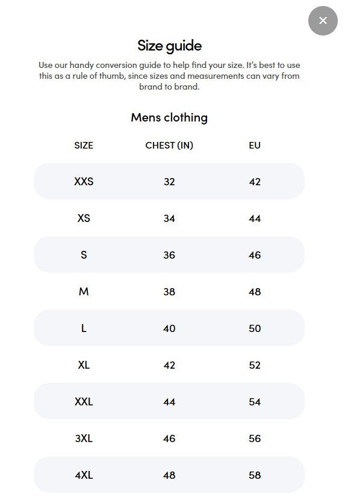Select the L size row
The width and height of the screenshot is (342, 498).
pyautogui.click(x=169, y=328)
